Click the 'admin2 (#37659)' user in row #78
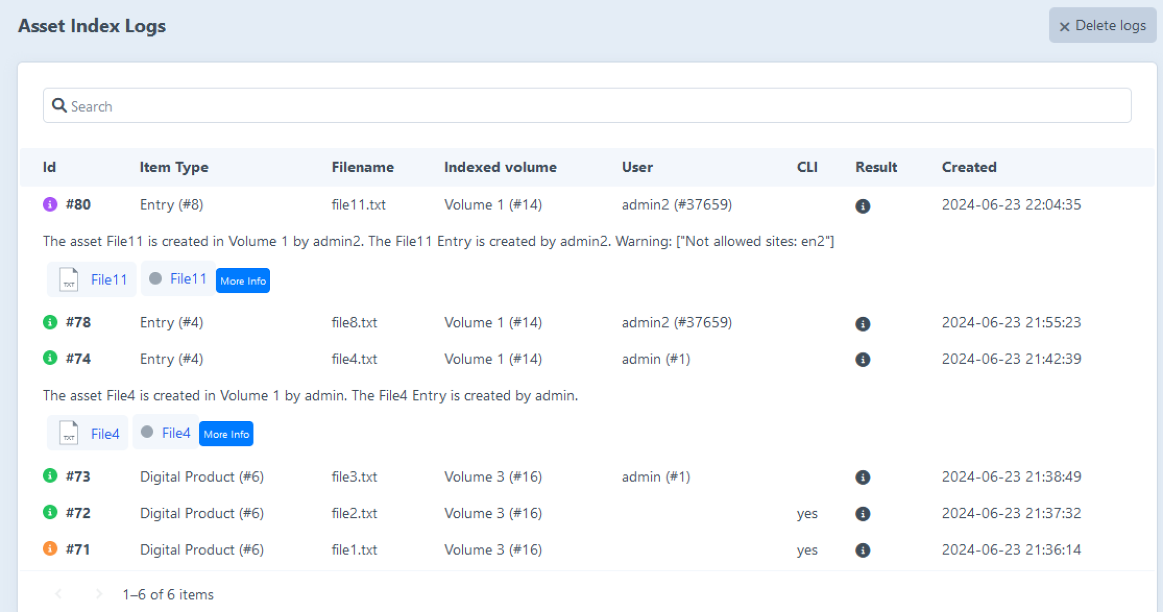1163x612 pixels. [677, 322]
